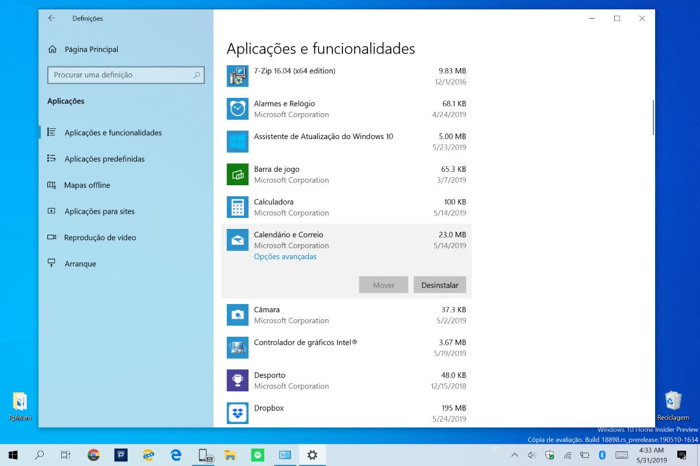Click the Câmara app icon
The height and width of the screenshot is (466, 700).
pos(237,315)
